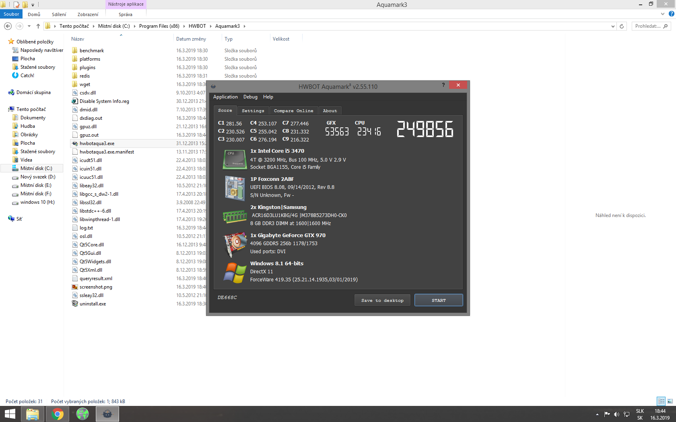Image resolution: width=676 pixels, height=422 pixels.
Task: Open Explorer help icon
Action: [671, 14]
